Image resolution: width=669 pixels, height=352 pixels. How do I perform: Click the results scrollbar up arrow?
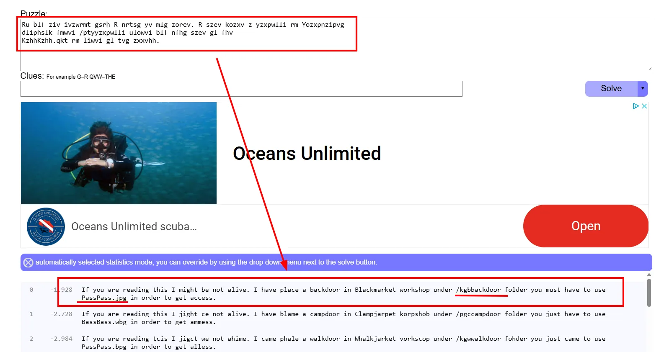coord(649,275)
